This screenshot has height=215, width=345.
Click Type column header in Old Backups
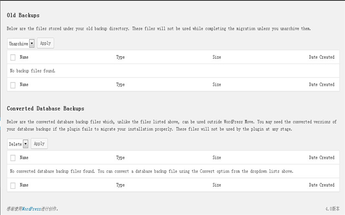(120, 57)
